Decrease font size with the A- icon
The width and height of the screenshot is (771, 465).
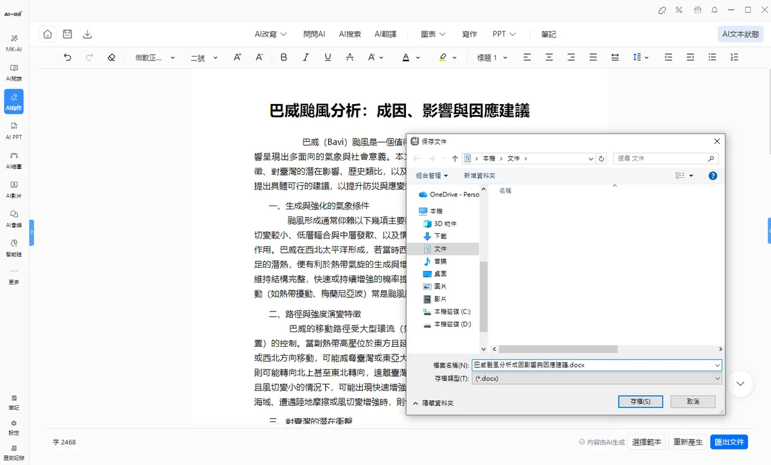click(x=259, y=57)
